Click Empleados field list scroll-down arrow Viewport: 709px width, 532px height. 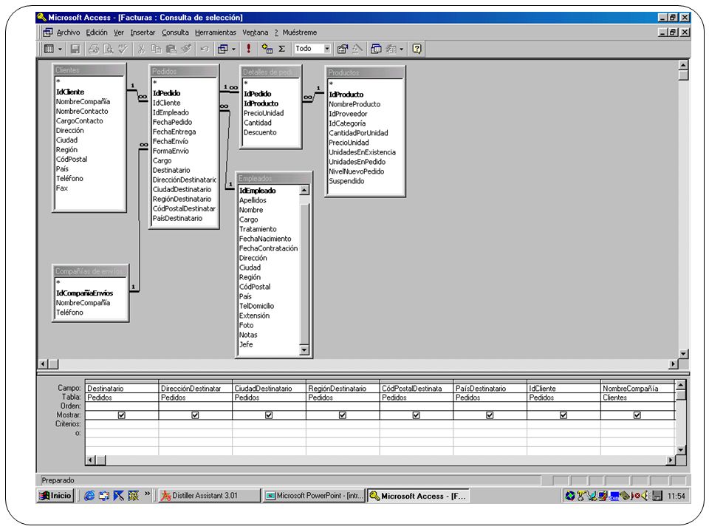pos(304,349)
